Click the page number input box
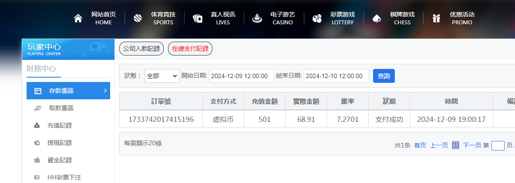 [498, 145]
